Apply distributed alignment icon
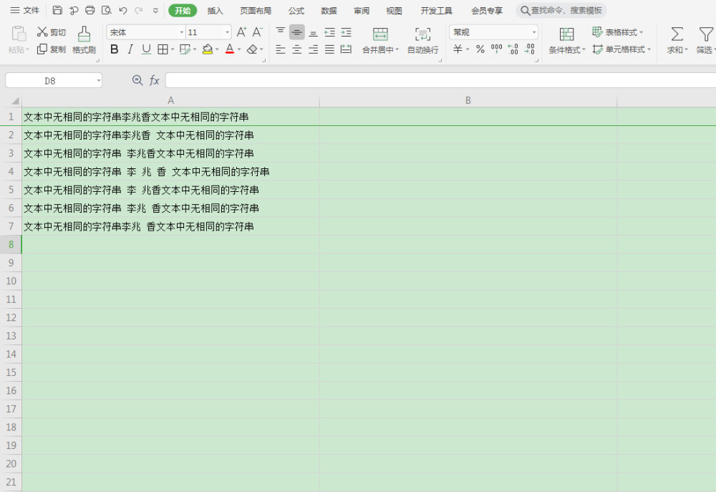 346,49
